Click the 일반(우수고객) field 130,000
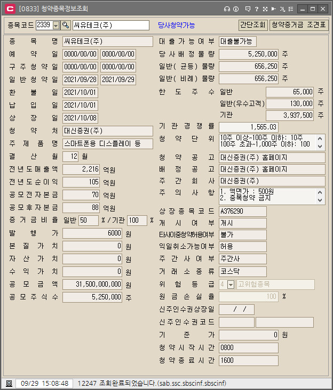Screen dimensions: 333x390 (290, 104)
